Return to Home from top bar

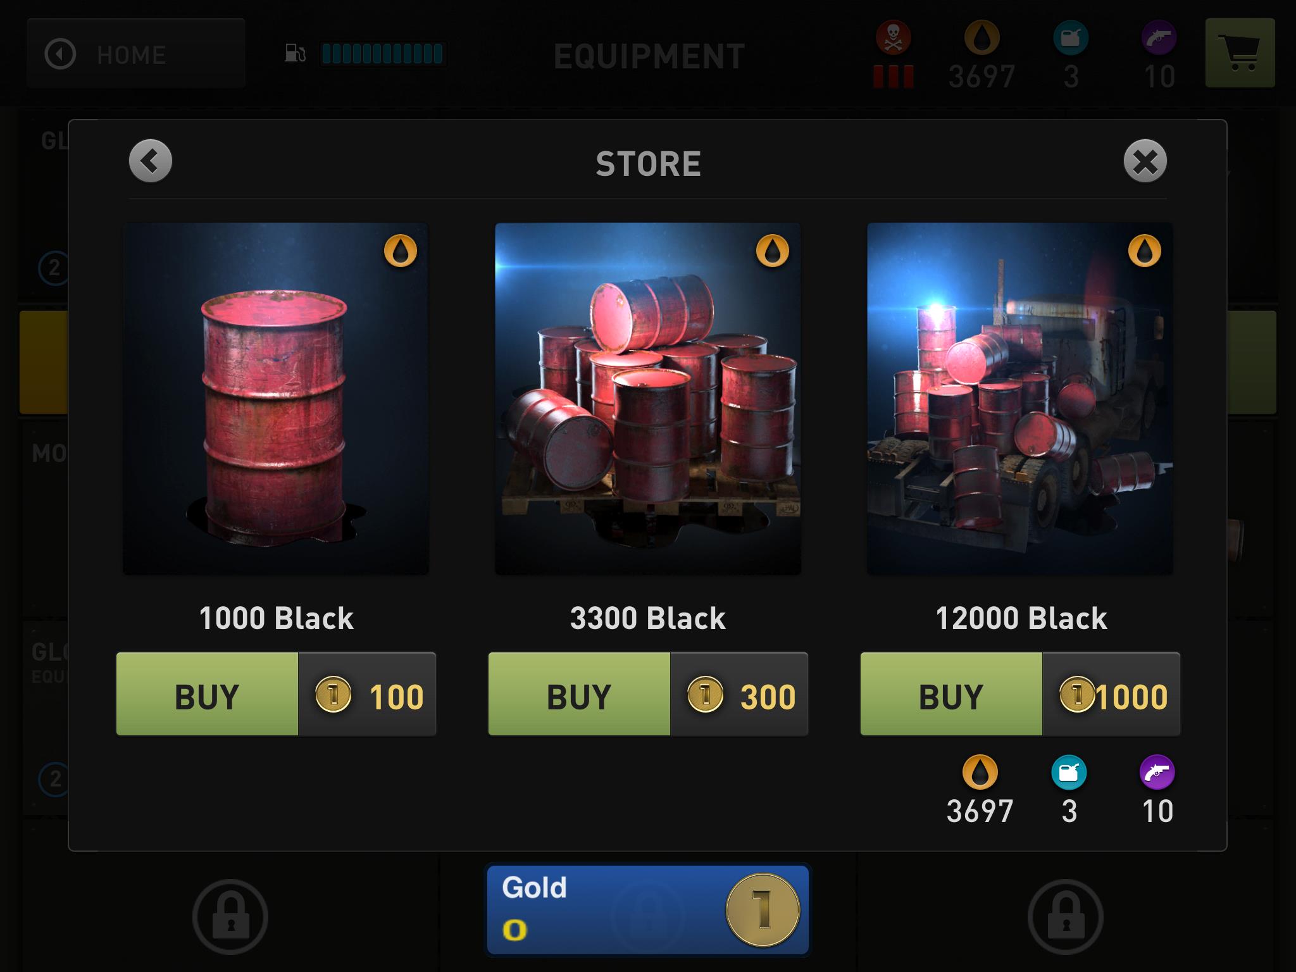click(135, 54)
